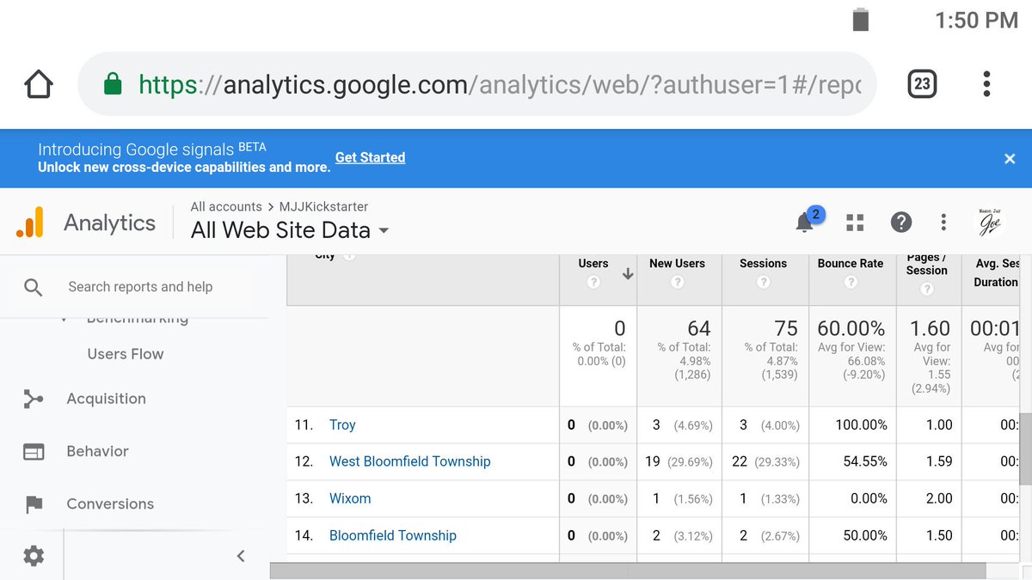Image resolution: width=1032 pixels, height=580 pixels.
Task: Click the All accounts > MJJKickstarter breadcrumb
Action: [279, 206]
